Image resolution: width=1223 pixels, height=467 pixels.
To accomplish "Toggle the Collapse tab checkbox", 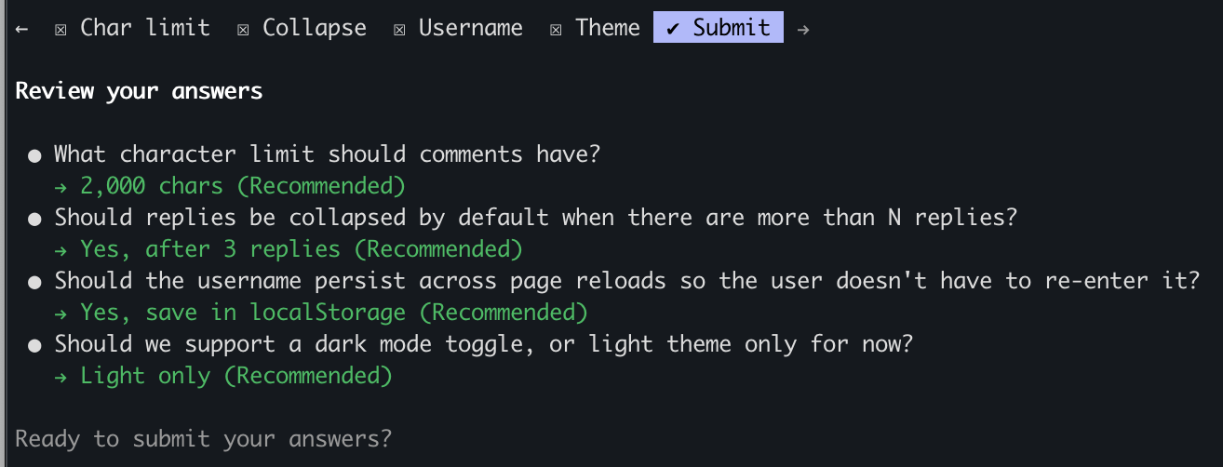I will (243, 29).
